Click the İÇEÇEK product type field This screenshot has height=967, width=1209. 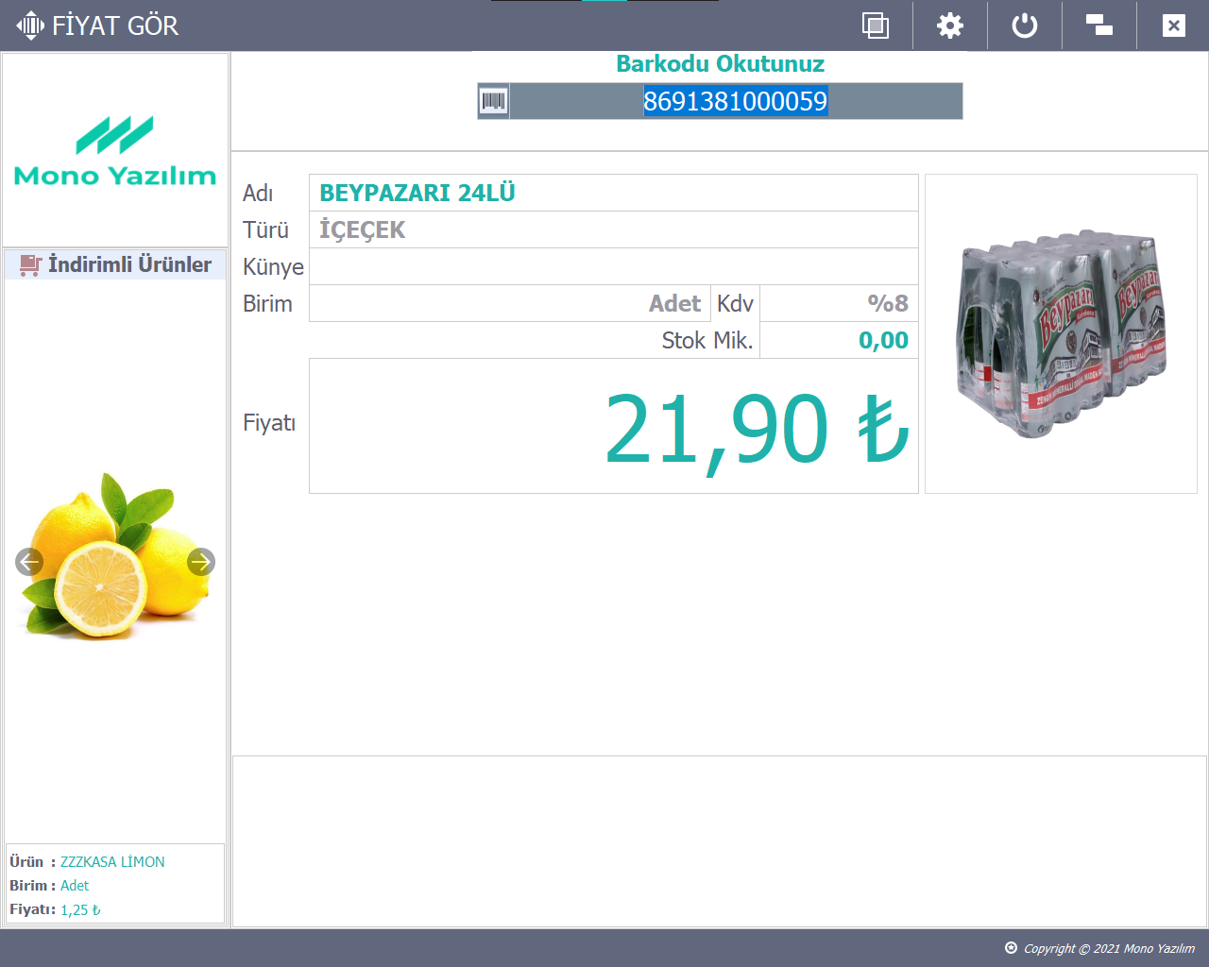[x=613, y=229]
